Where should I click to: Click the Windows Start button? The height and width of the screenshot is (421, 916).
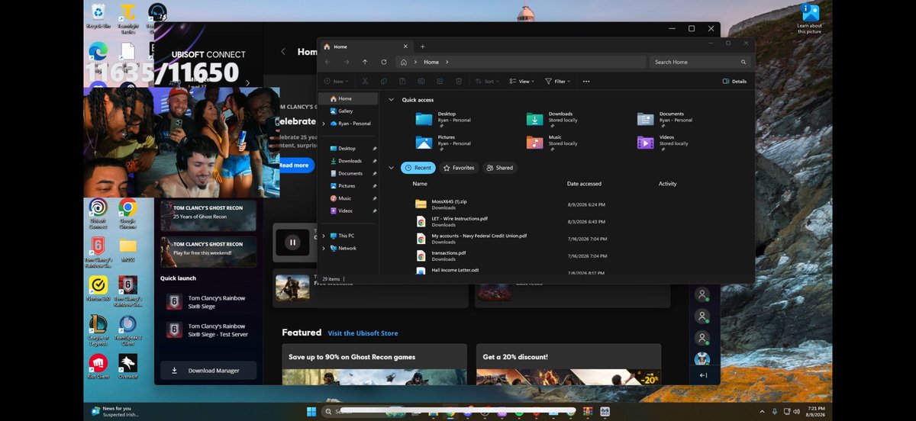tap(311, 411)
